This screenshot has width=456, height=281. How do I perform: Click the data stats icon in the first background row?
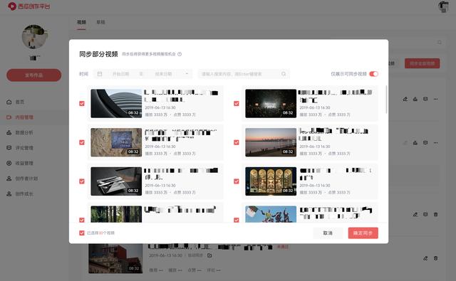[415, 99]
